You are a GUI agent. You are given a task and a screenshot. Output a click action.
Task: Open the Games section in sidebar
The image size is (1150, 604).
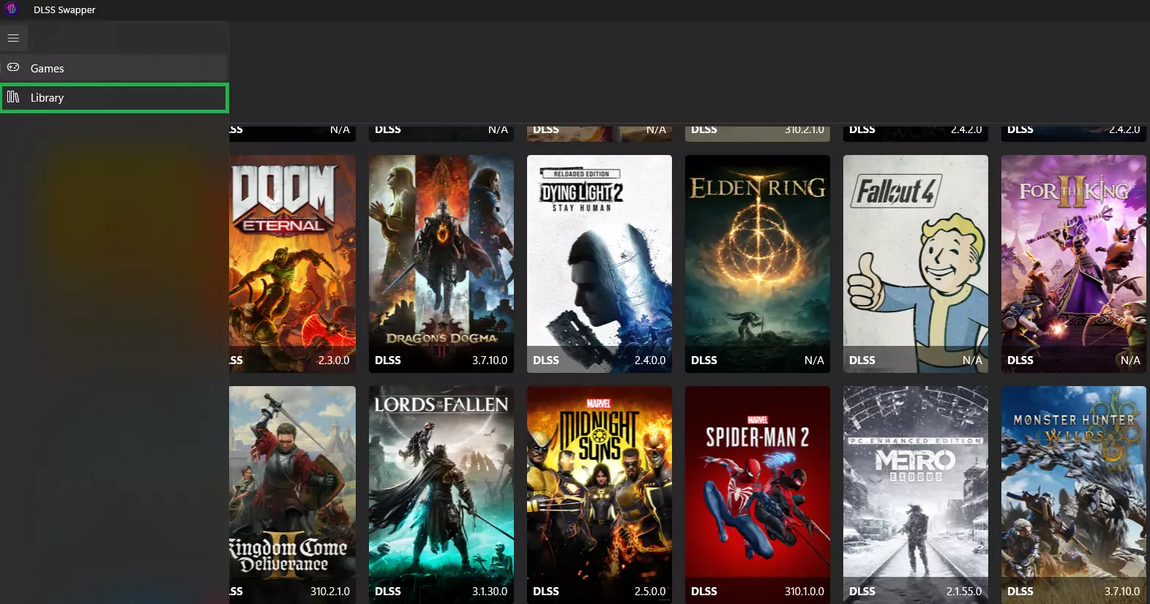pos(114,68)
